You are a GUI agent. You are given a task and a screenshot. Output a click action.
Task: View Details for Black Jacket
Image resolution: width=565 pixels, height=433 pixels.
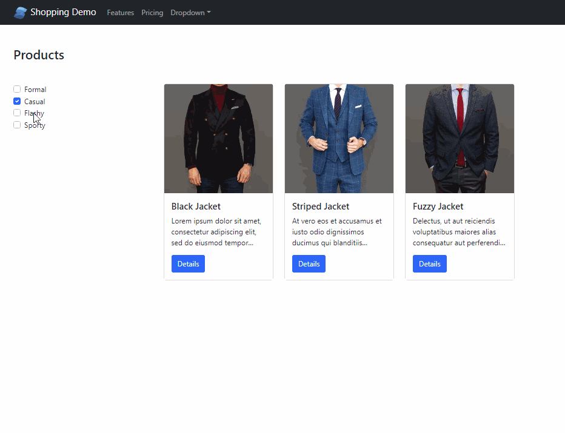pyautogui.click(x=188, y=264)
